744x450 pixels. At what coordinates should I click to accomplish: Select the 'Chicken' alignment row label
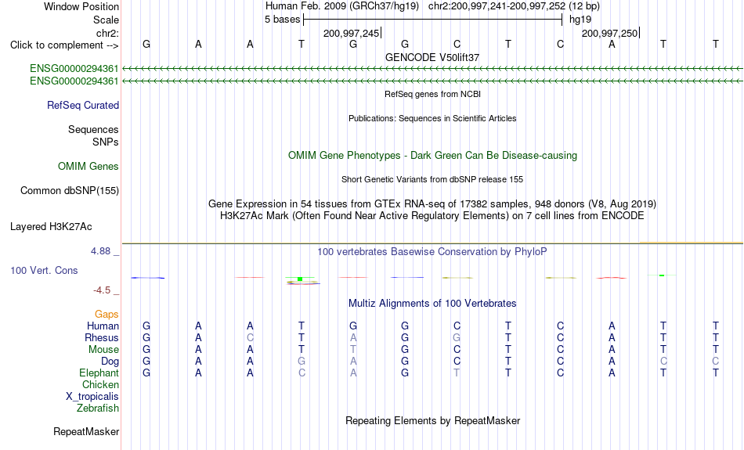(x=100, y=384)
